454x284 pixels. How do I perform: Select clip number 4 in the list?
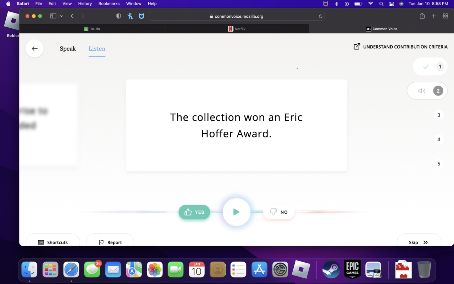pyautogui.click(x=439, y=140)
